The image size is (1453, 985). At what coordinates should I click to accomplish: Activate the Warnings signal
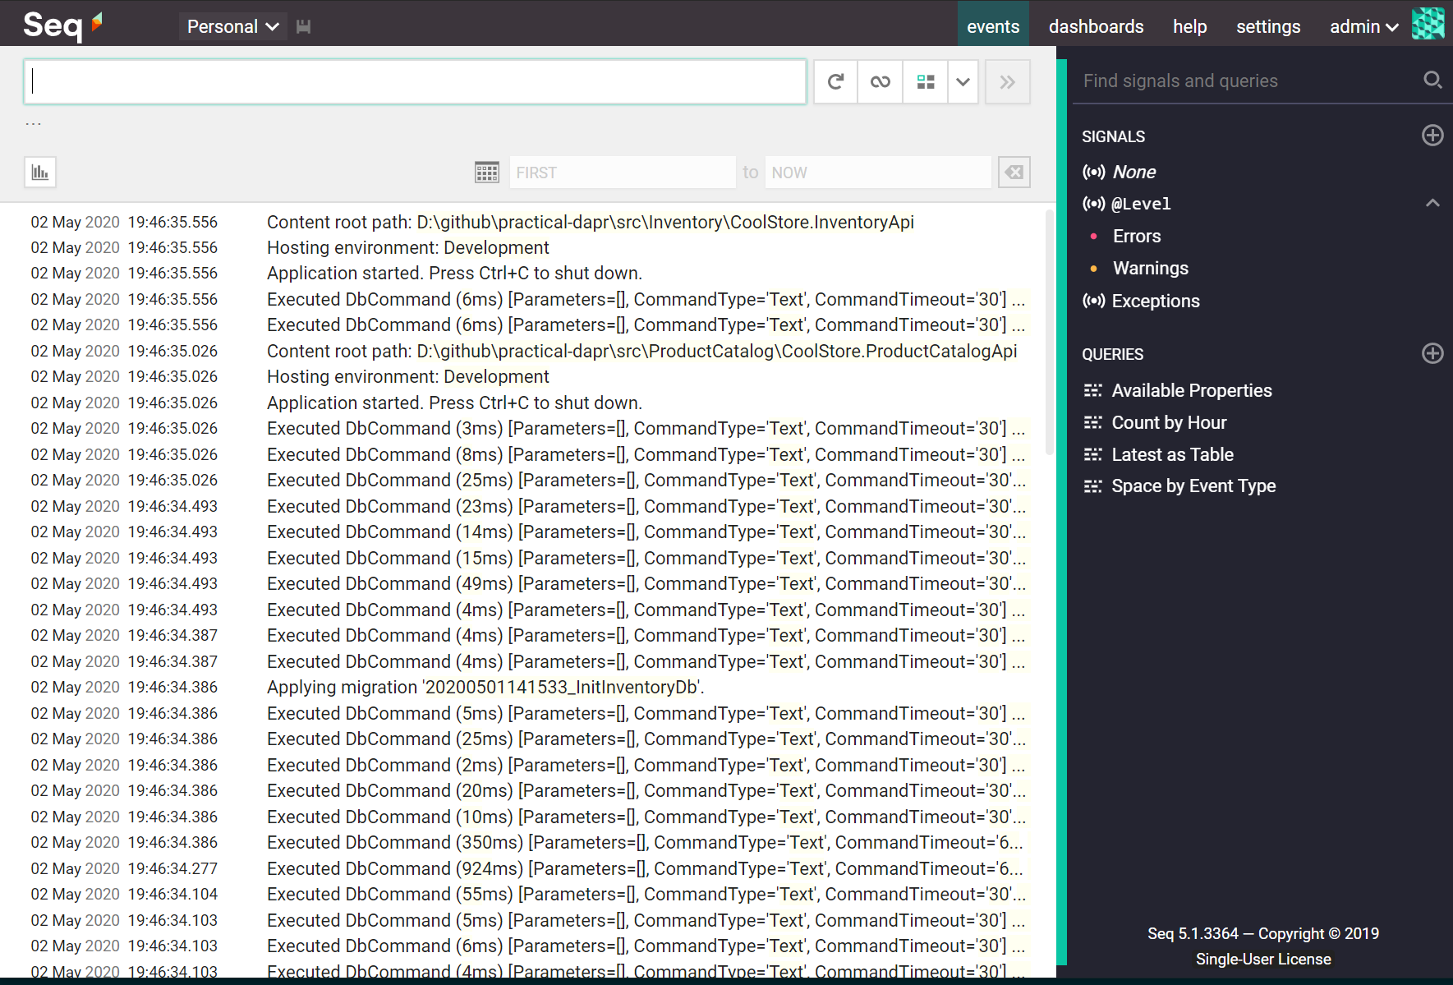pos(1150,268)
